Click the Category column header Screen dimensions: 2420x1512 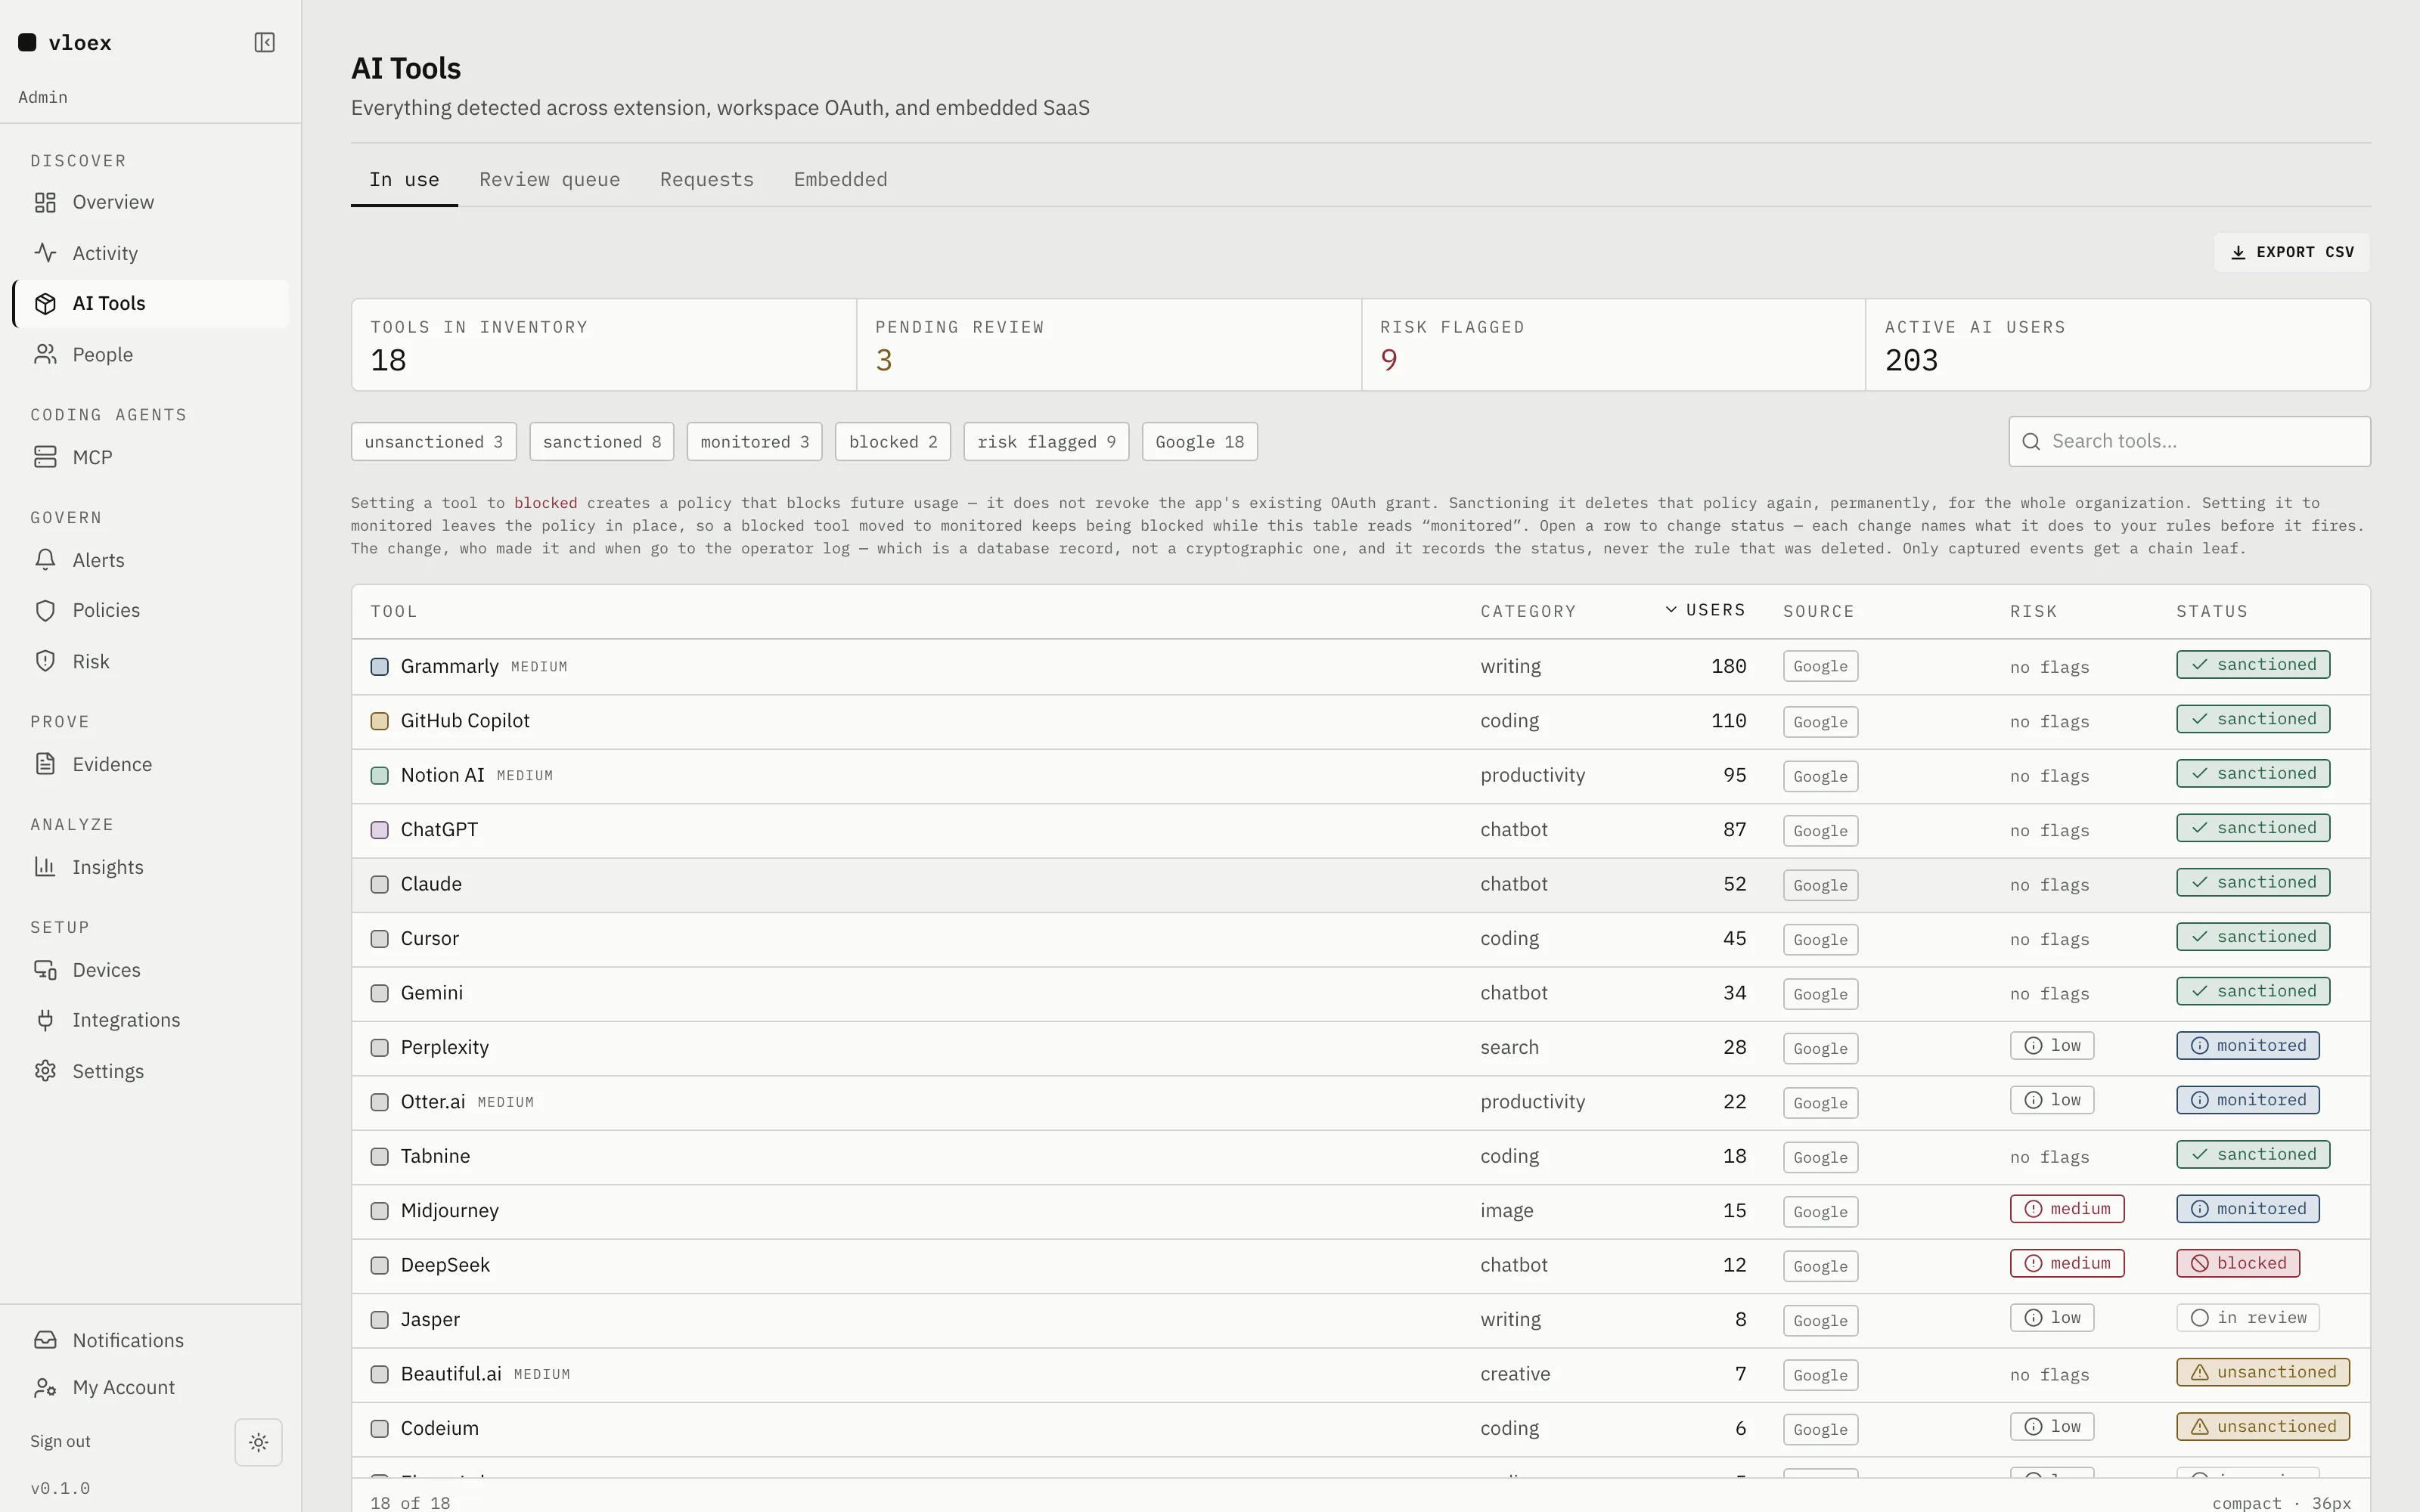tap(1527, 611)
